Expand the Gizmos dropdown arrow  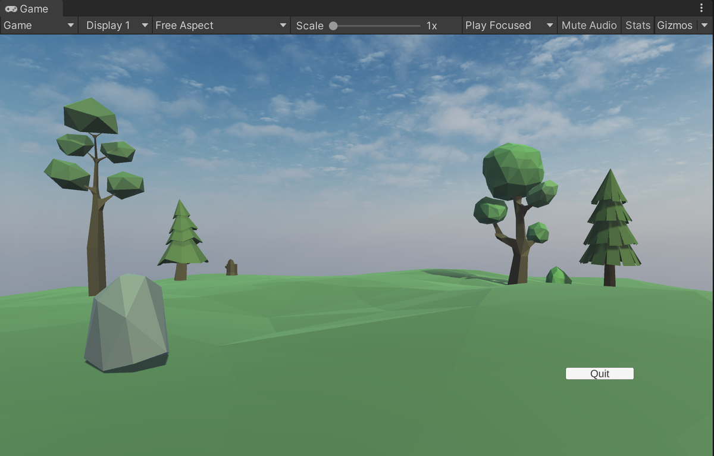tap(705, 26)
